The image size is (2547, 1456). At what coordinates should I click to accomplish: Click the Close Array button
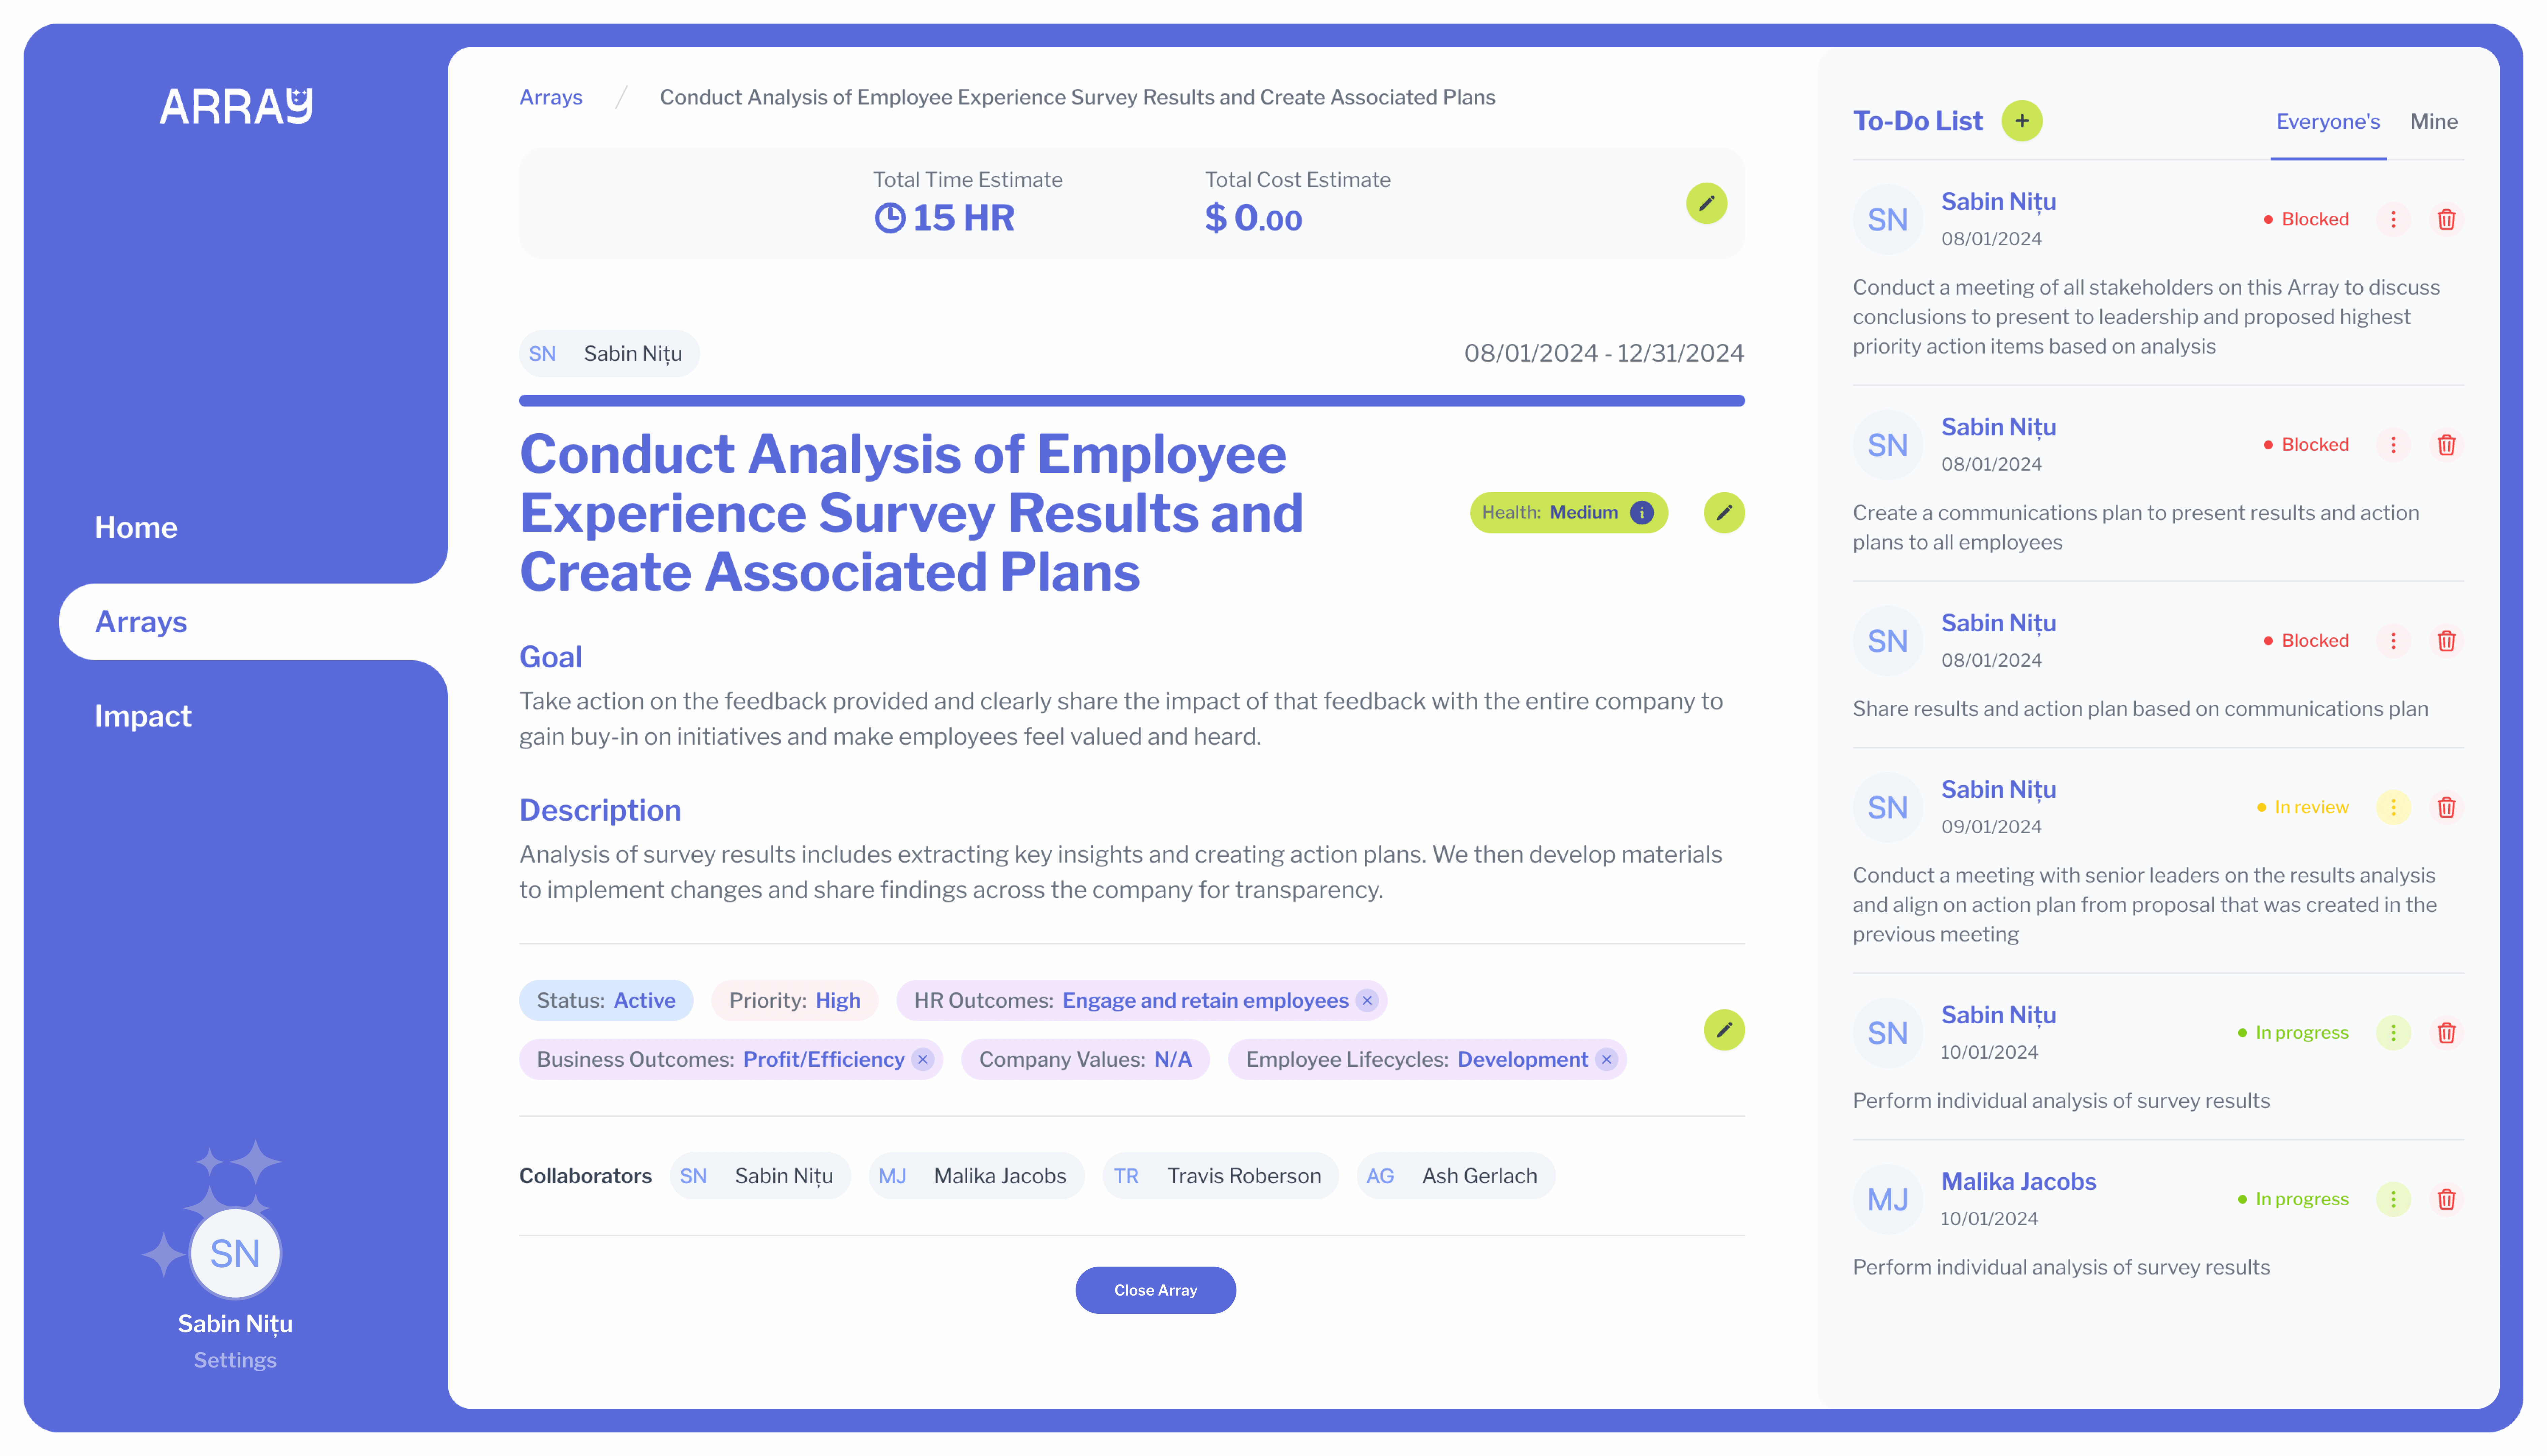pyautogui.click(x=1155, y=1290)
